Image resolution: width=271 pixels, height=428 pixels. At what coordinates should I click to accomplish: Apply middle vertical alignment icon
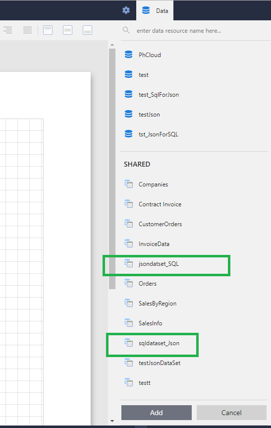[x=67, y=30]
